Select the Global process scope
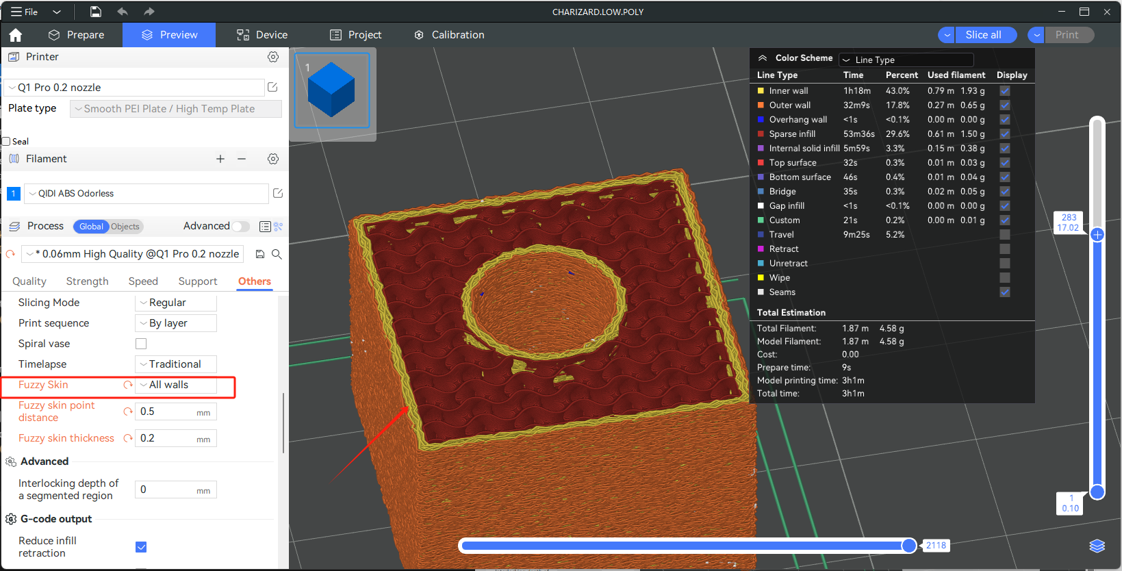The width and height of the screenshot is (1122, 571). (91, 227)
